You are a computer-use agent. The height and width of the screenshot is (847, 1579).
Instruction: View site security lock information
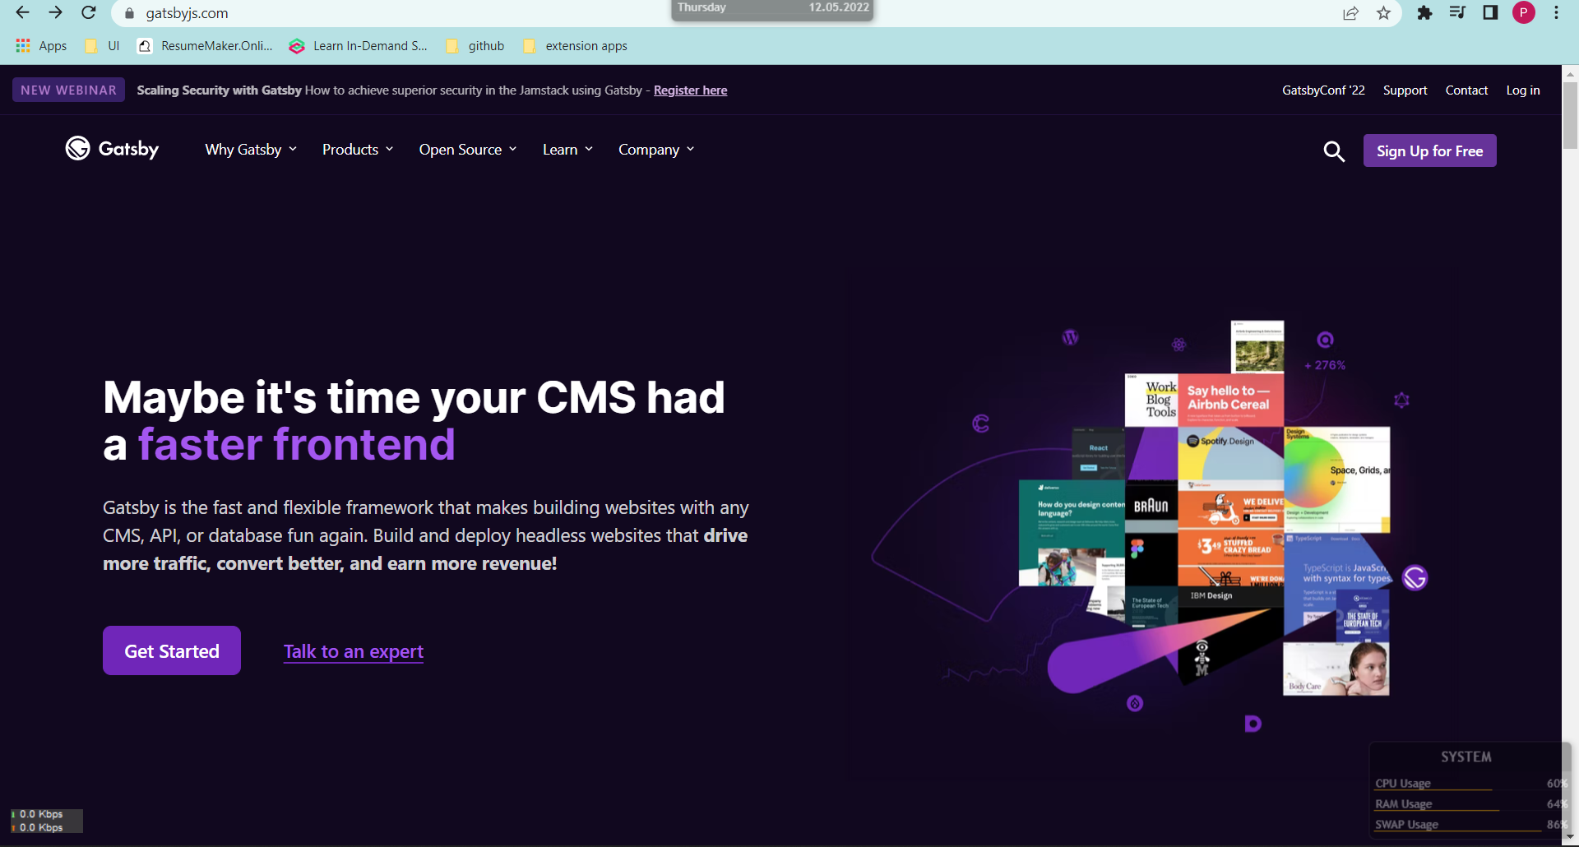(129, 13)
